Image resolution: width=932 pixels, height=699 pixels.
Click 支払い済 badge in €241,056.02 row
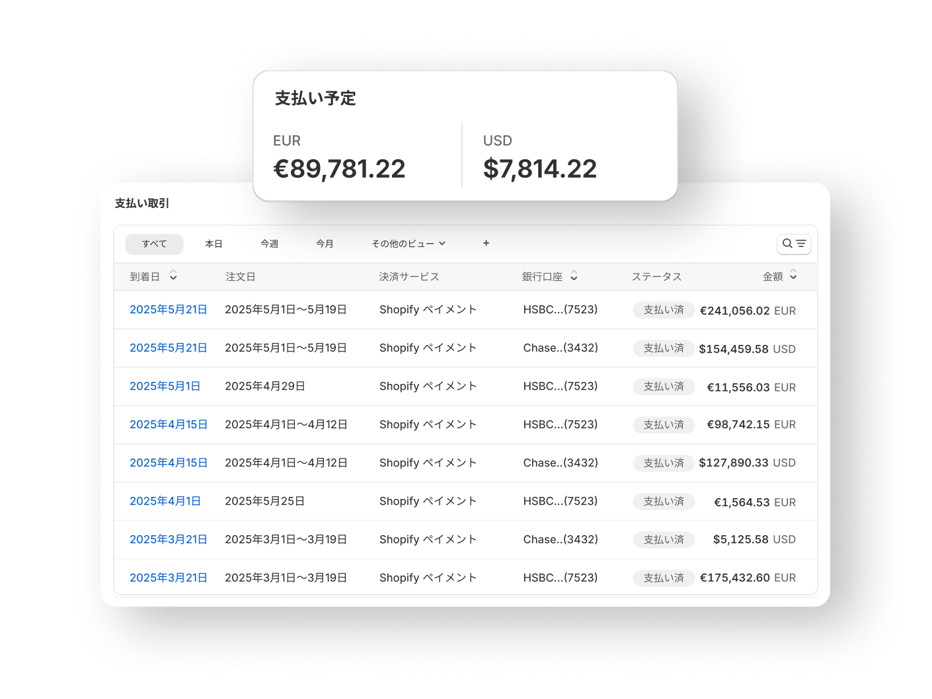(x=664, y=310)
